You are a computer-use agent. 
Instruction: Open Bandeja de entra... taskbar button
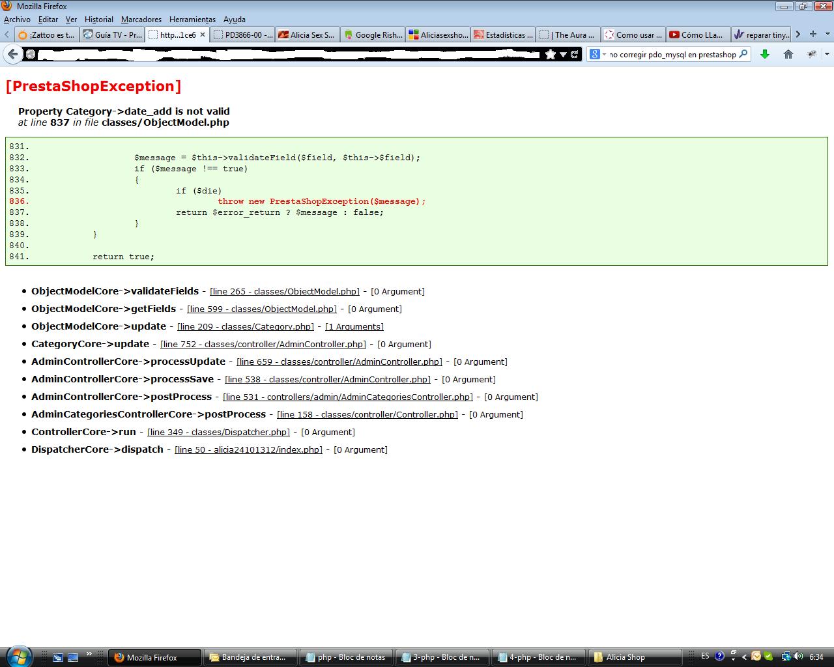coord(250,657)
